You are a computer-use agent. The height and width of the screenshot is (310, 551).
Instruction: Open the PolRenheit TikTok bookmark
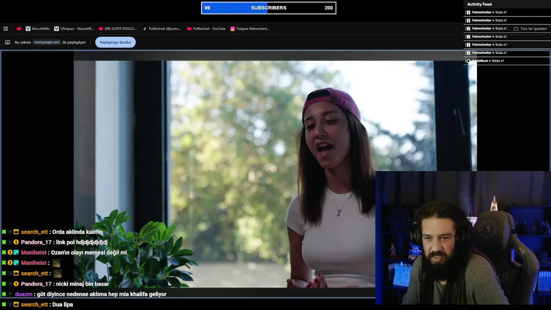162,29
